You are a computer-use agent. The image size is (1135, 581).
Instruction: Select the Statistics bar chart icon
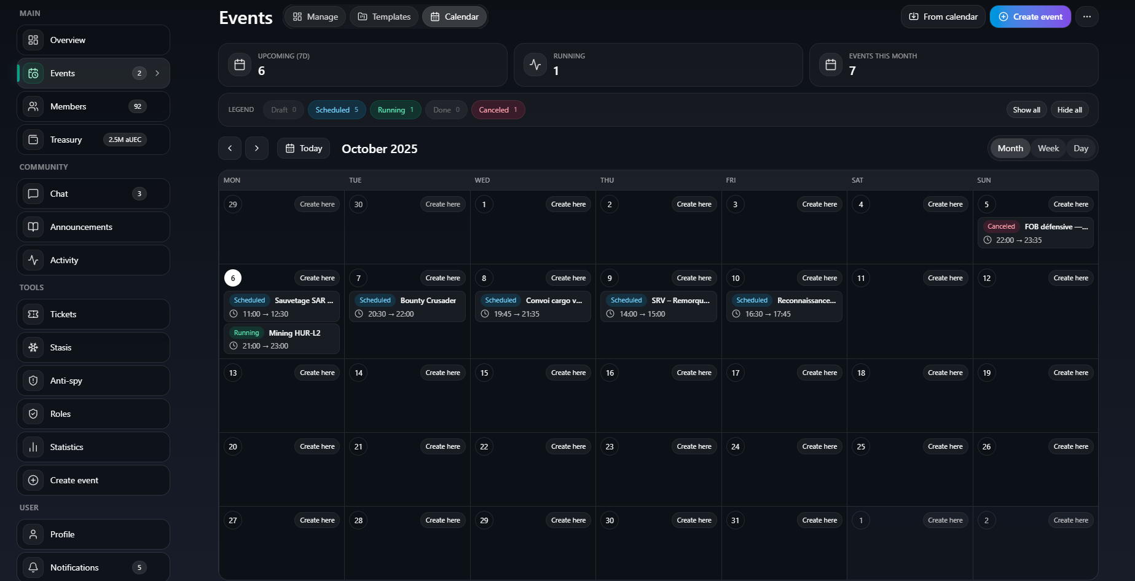(x=33, y=447)
